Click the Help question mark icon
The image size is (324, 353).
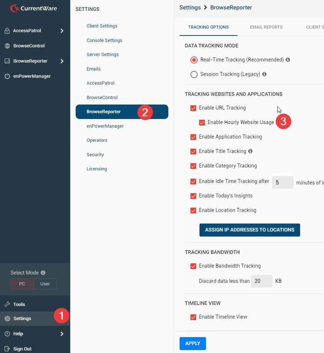point(7,333)
